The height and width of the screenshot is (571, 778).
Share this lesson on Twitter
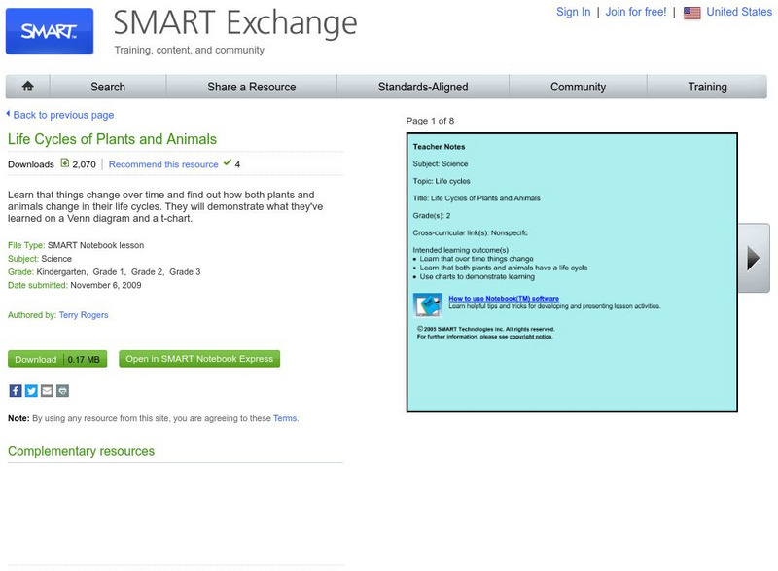click(x=31, y=391)
